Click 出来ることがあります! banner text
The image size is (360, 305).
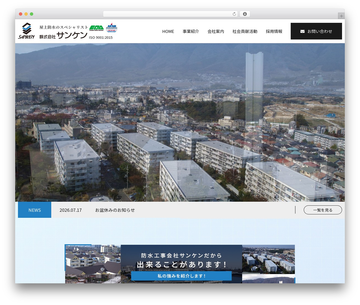coord(181,264)
